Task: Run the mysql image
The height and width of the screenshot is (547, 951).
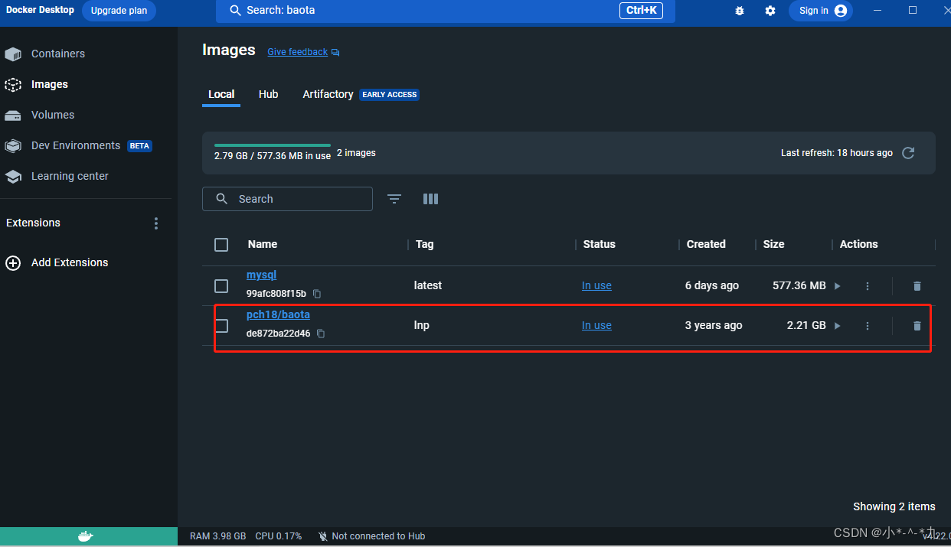Action: pyautogui.click(x=837, y=286)
